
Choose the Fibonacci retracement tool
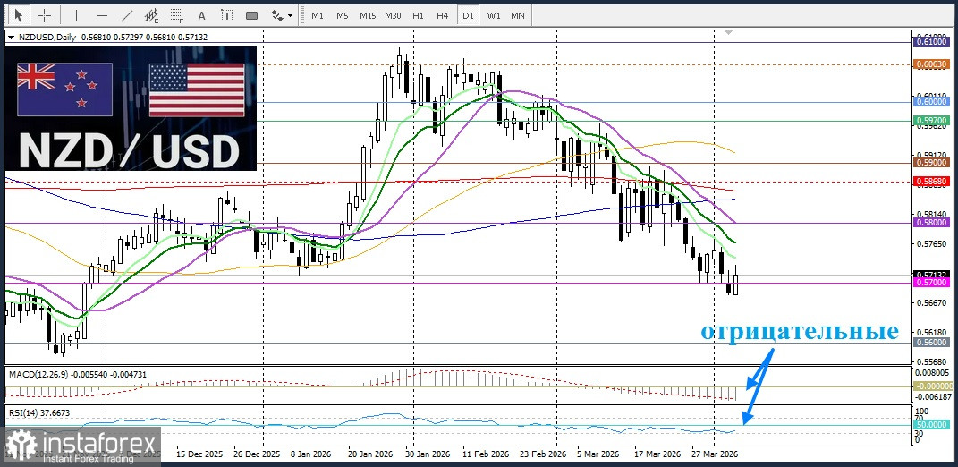(x=176, y=15)
